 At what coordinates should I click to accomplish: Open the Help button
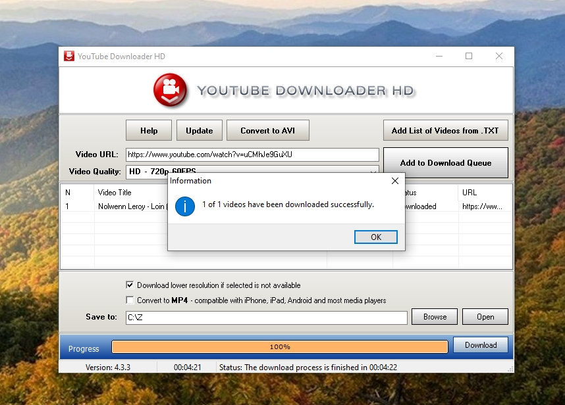click(149, 131)
